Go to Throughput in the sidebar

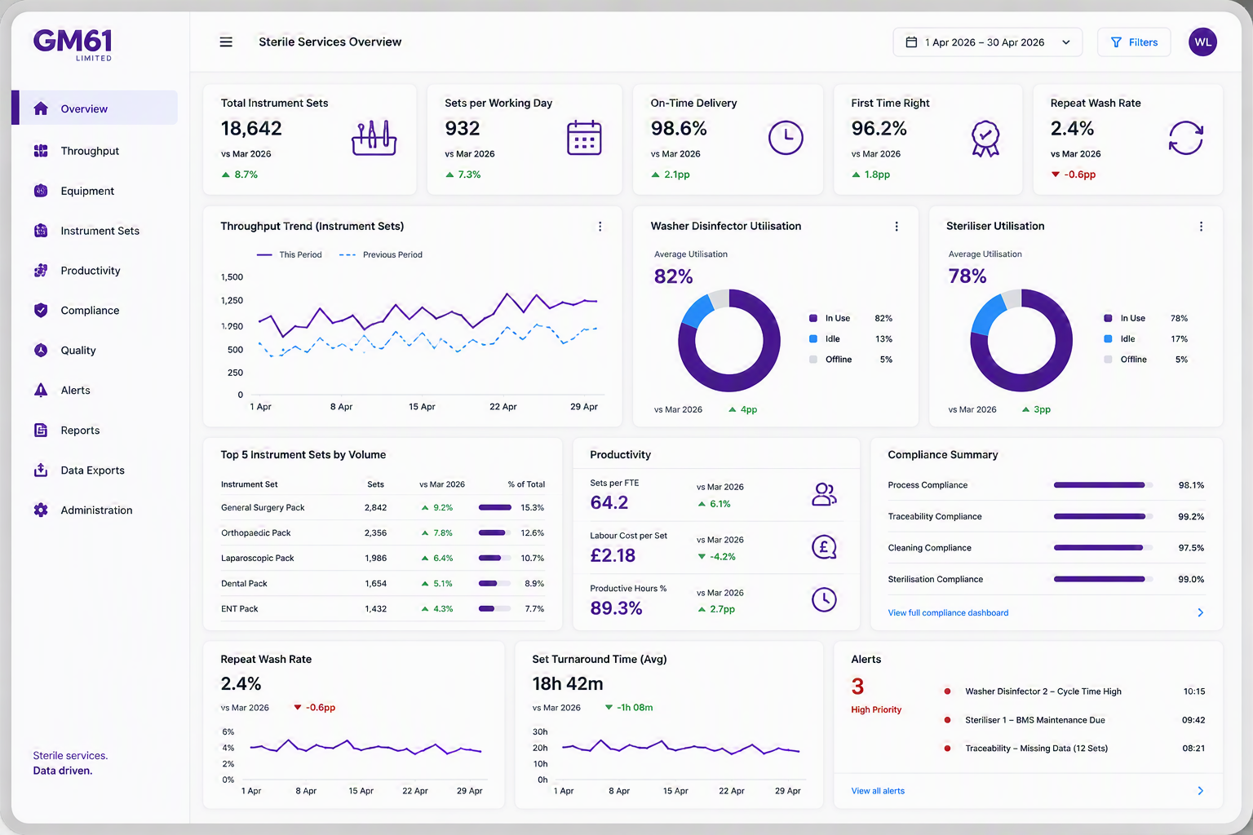tap(95, 151)
